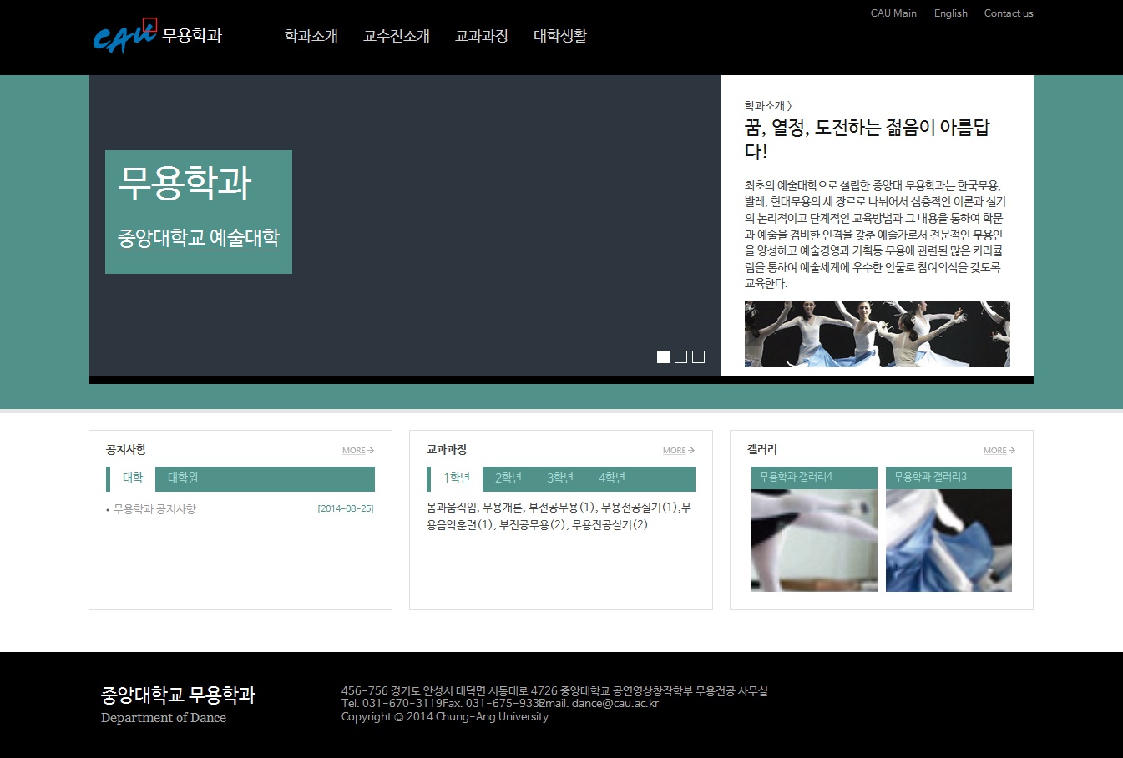Viewport: 1123px width, 758px height.
Task: Click the curriculum text 몸과움직임, 무용개론
Action: 475,508
